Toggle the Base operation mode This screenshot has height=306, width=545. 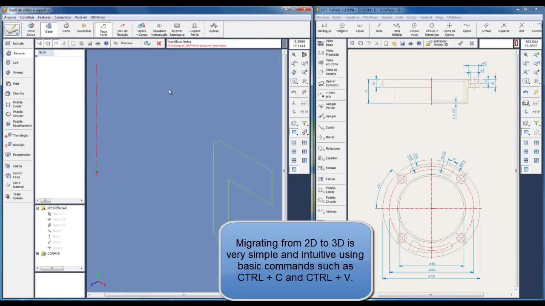(49, 28)
